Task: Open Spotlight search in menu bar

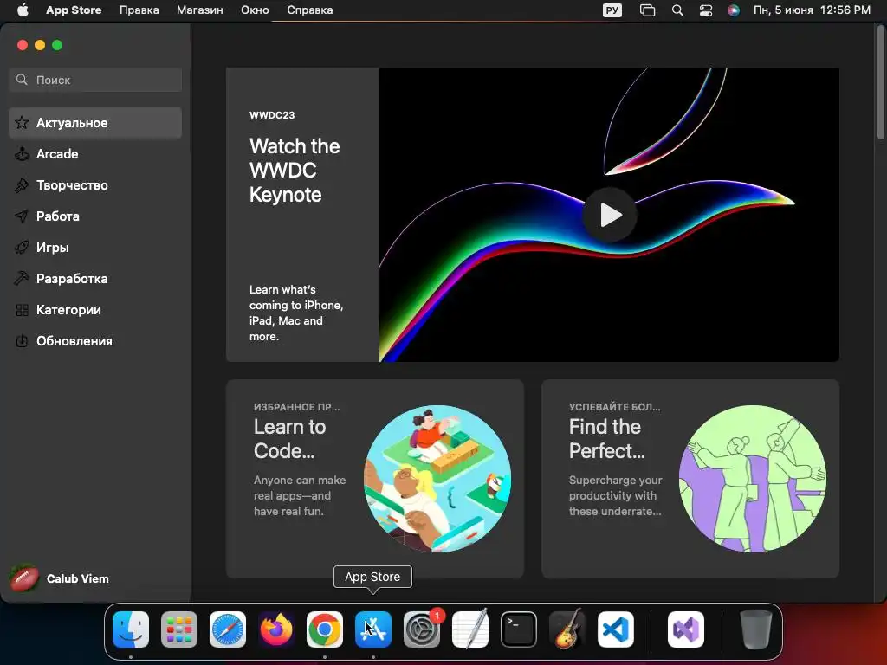Action: click(677, 10)
